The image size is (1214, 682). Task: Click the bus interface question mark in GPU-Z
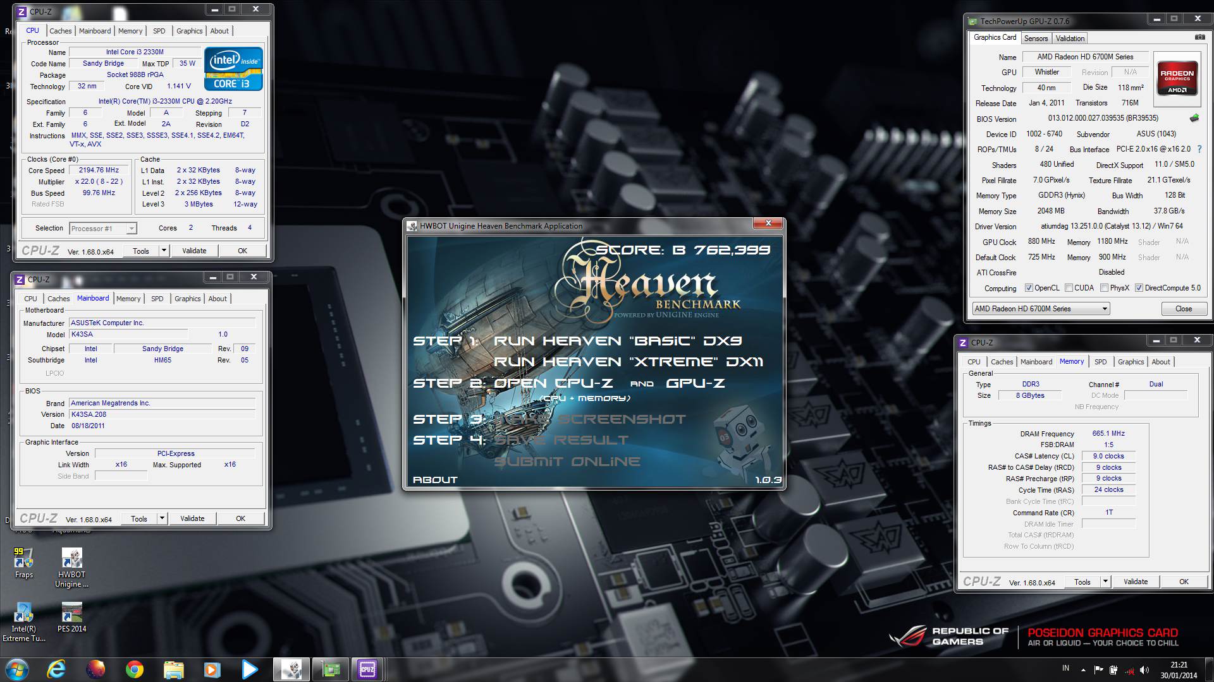click(x=1199, y=149)
